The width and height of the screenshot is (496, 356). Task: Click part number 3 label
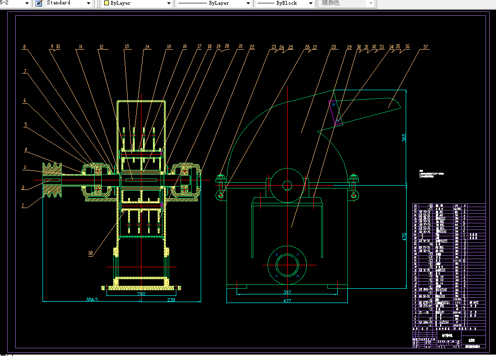[x=24, y=168]
